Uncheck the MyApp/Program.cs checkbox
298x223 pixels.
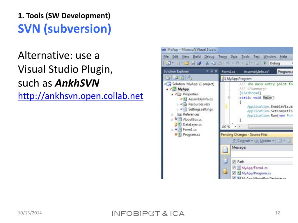pos(234,173)
